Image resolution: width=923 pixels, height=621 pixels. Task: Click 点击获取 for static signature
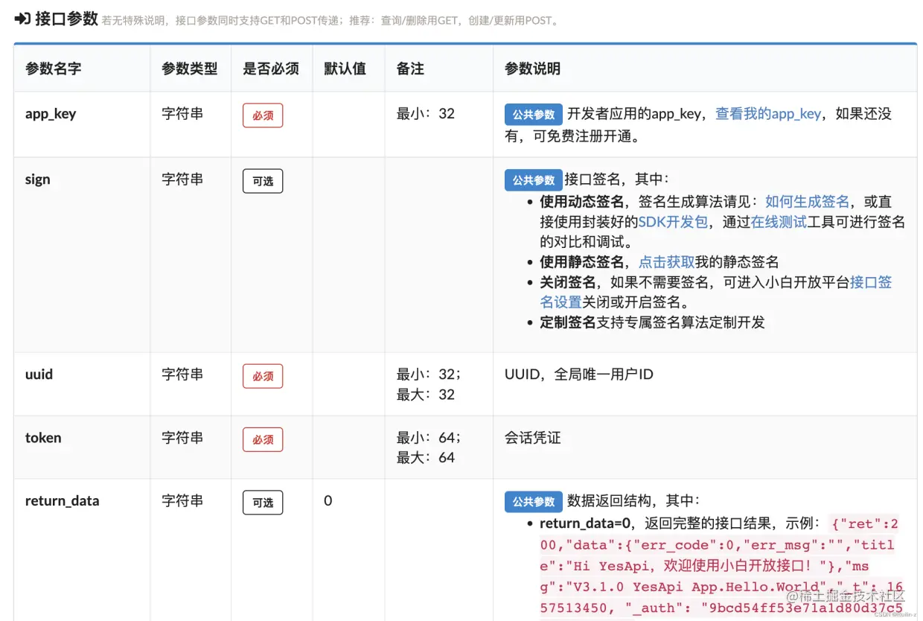click(667, 262)
